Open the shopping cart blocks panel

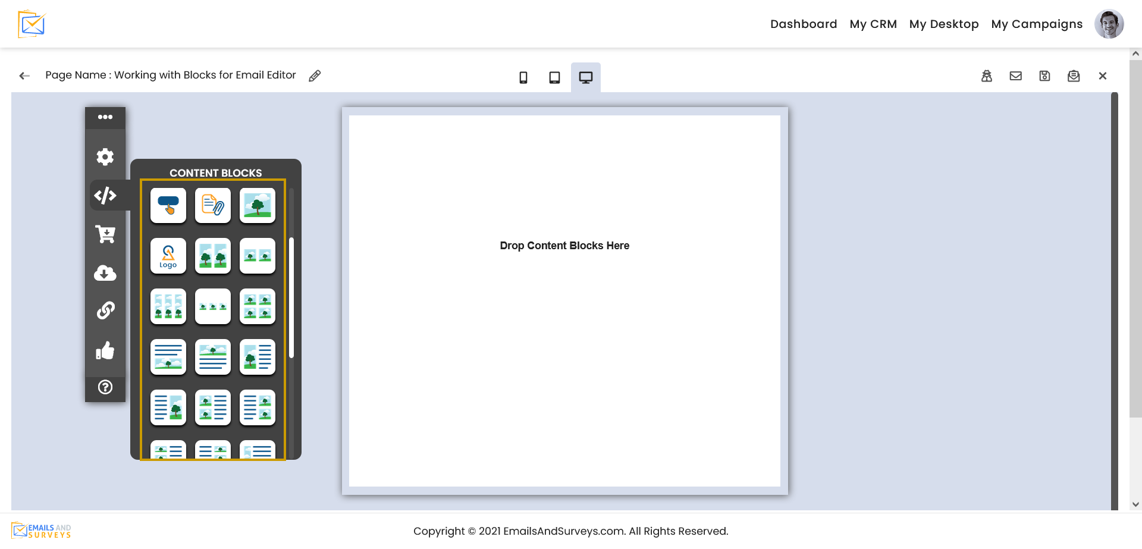105,234
